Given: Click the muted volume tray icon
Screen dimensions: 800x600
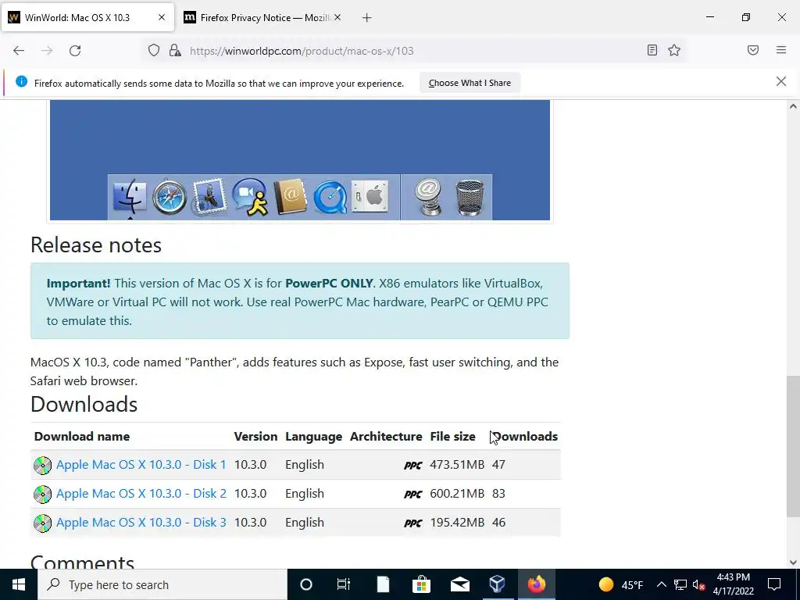Looking at the screenshot, I should click(699, 584).
